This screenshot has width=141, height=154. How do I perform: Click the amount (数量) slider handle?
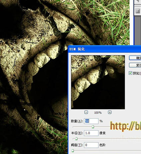coord(93,127)
